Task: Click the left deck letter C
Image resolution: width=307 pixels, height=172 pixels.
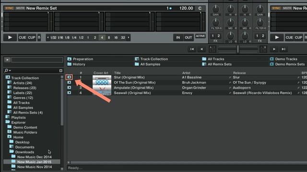Action: pos(200,9)
